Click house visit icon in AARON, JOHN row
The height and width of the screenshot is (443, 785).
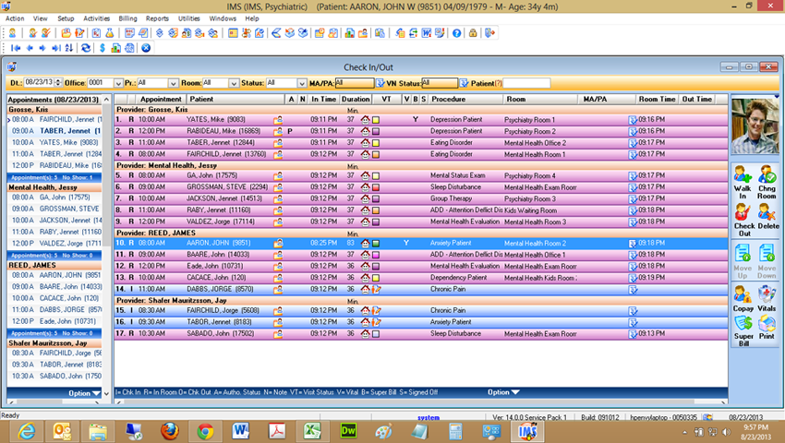[365, 243]
